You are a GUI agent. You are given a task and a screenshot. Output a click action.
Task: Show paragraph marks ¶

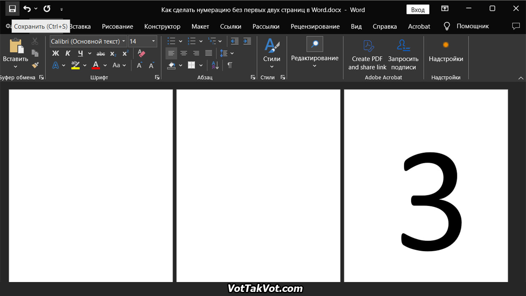pos(230,65)
